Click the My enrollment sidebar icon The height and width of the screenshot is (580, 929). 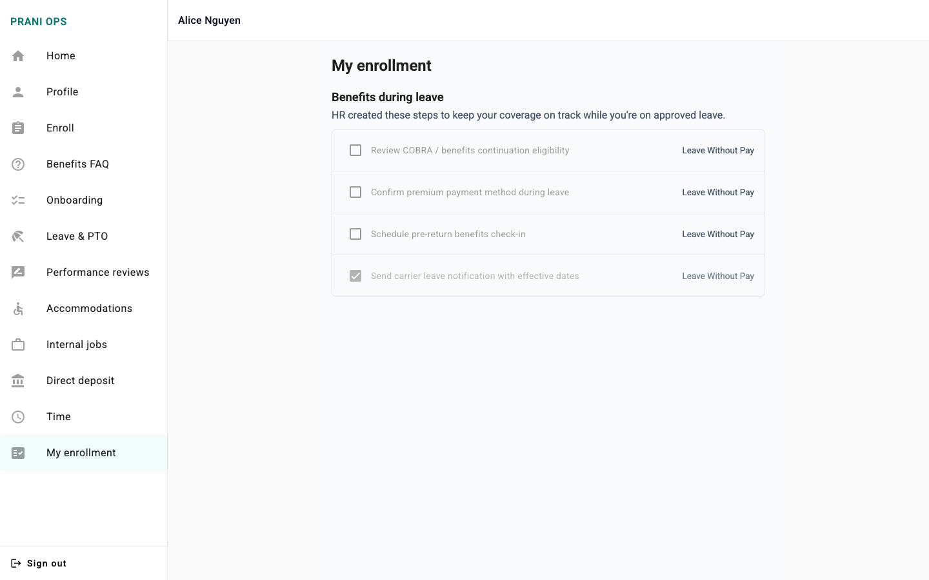18,453
